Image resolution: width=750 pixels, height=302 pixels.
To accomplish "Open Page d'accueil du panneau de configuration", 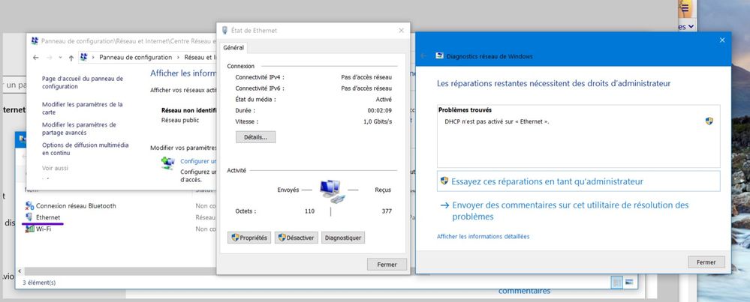I will click(83, 82).
